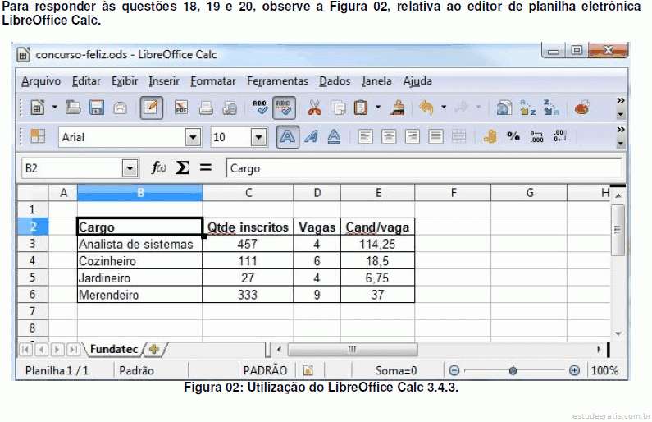This screenshot has height=422, width=652.
Task: Toggle AutoSpellcheck
Action: [x=284, y=108]
